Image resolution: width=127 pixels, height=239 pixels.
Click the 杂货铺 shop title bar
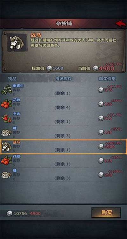[x=63, y=24]
